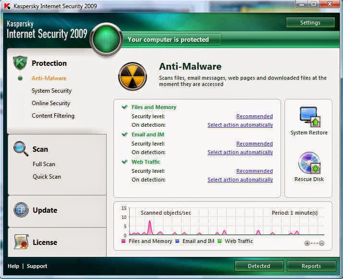
Task: Open the Rescue Disk icon
Action: (309, 163)
